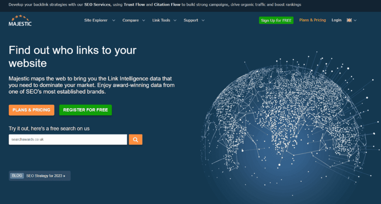Expand the Compare menu chevron

144,20
